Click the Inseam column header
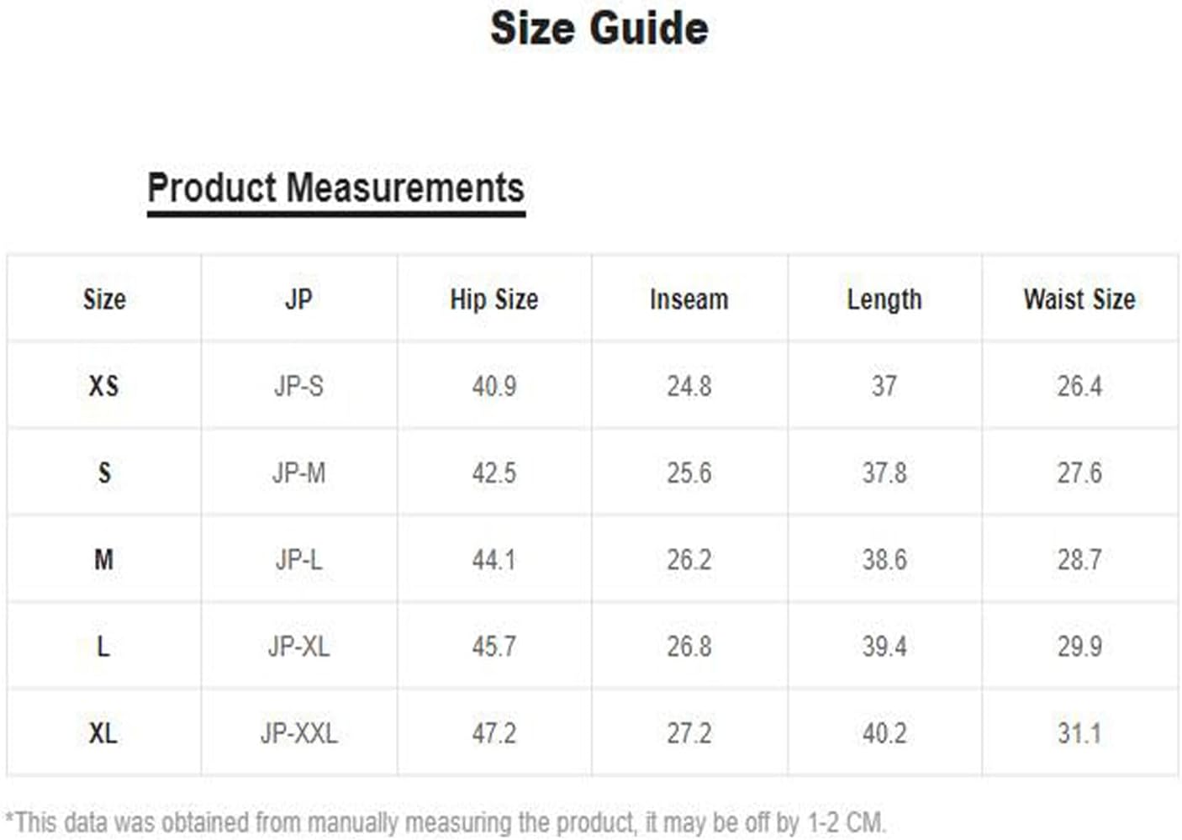The height and width of the screenshot is (840, 1182). pyautogui.click(x=689, y=299)
